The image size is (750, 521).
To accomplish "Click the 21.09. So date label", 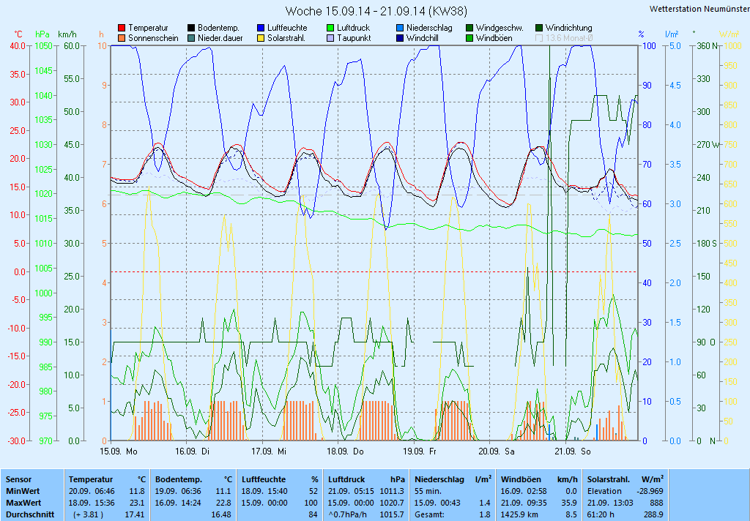I will (x=573, y=451).
